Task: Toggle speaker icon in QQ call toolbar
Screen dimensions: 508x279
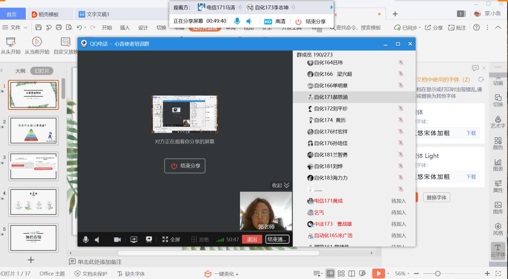Action: click(x=97, y=239)
